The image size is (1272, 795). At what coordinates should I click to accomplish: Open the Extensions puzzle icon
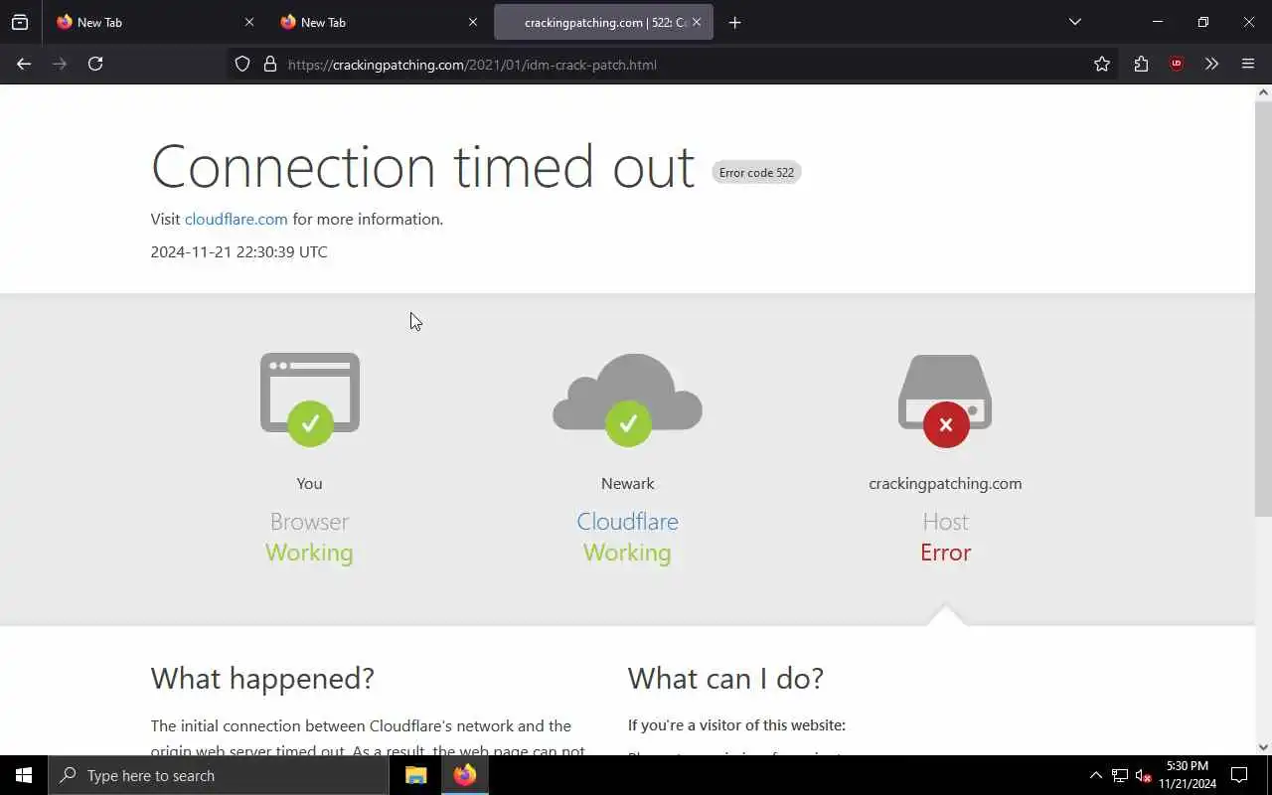[x=1141, y=65]
